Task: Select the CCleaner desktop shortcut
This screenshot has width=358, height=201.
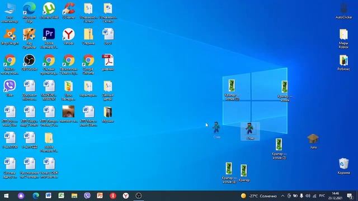Action: (69, 11)
